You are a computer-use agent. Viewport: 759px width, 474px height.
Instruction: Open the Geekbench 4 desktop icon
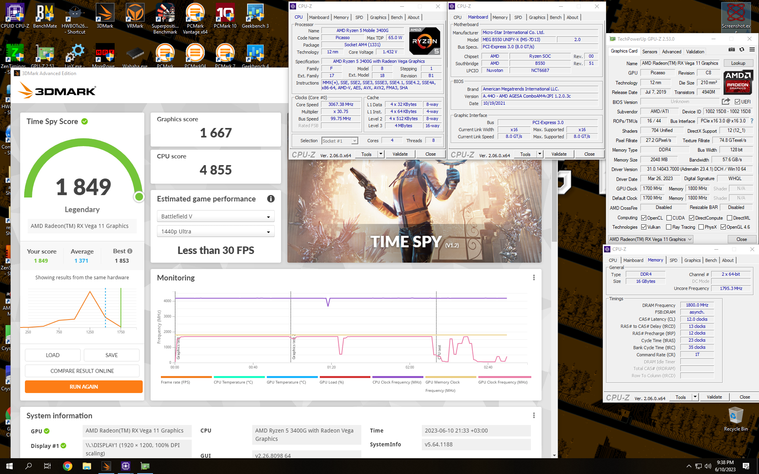(255, 55)
